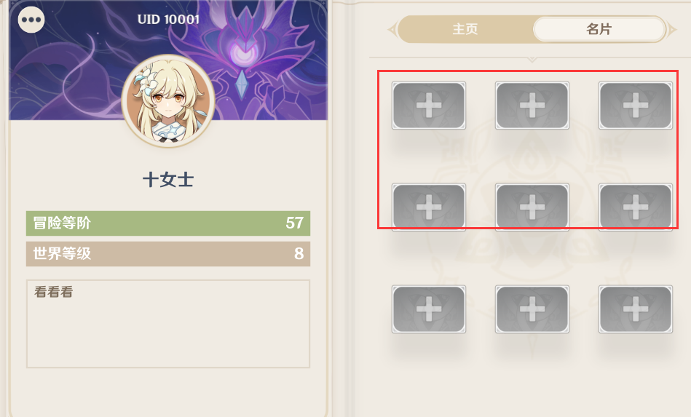This screenshot has height=417, width=691.
Task: Add namecard in second row right slot
Action: click(x=636, y=207)
